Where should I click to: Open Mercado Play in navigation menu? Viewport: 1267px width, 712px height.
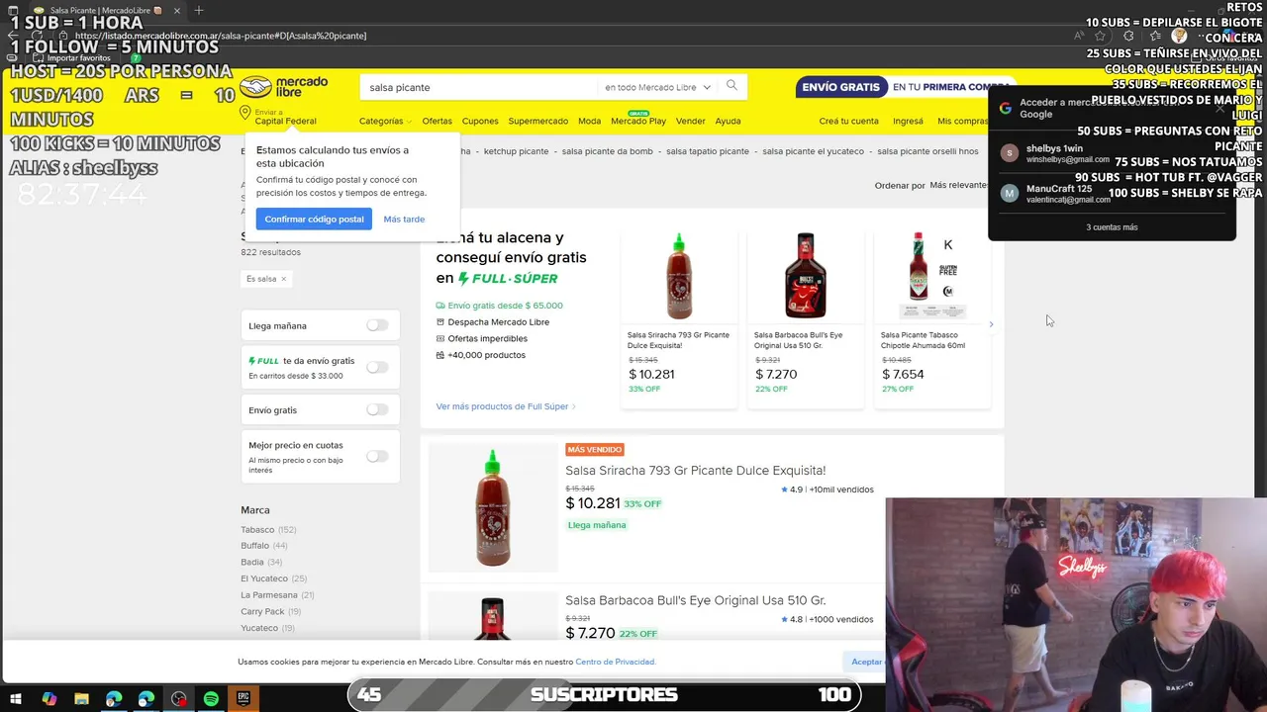click(x=637, y=121)
